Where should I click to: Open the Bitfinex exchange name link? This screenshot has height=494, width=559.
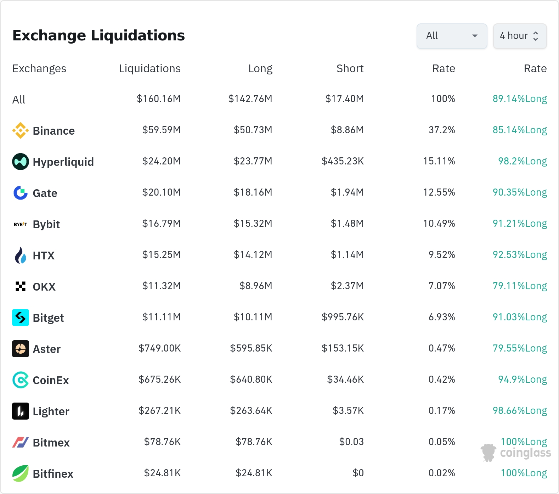point(53,474)
